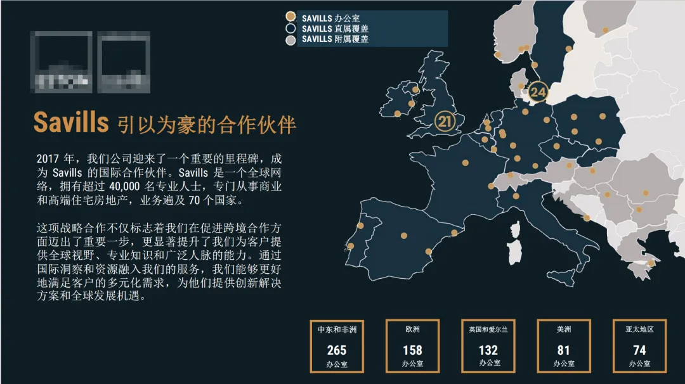This screenshot has width=685, height=384.
Task: Click the number 158 in 欧洲 box
Action: tap(412, 350)
